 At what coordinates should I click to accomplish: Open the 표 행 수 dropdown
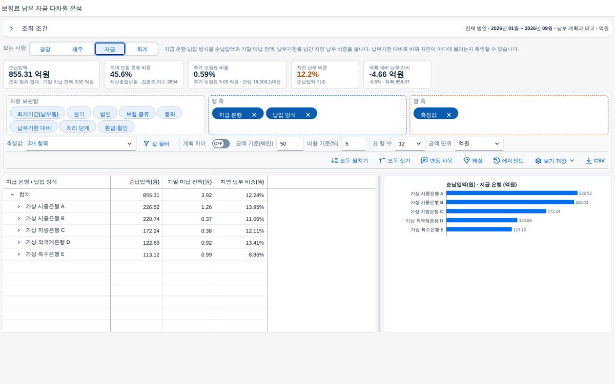pyautogui.click(x=410, y=144)
